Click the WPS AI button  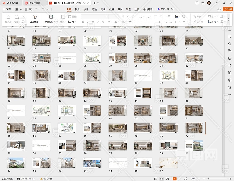[163, 9]
